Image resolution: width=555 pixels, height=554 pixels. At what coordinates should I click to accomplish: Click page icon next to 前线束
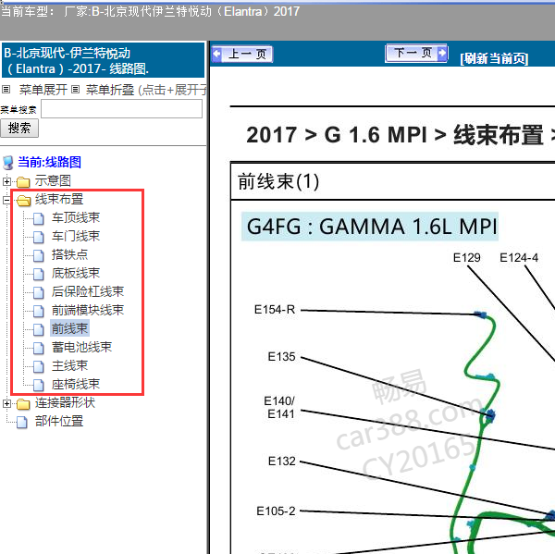tap(39, 329)
